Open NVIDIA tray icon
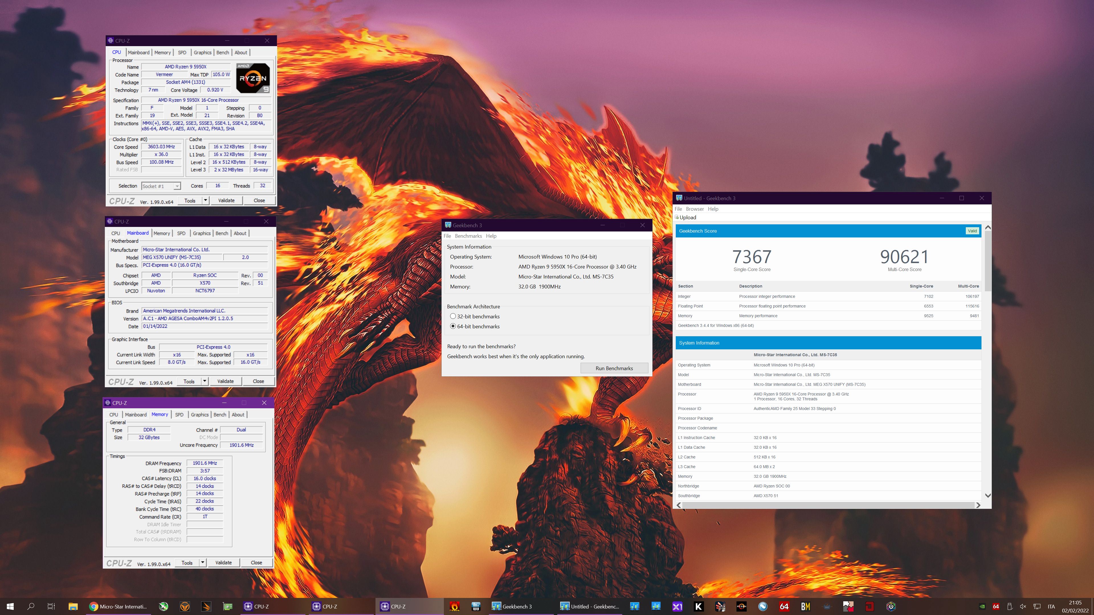The height and width of the screenshot is (615, 1094). (982, 606)
